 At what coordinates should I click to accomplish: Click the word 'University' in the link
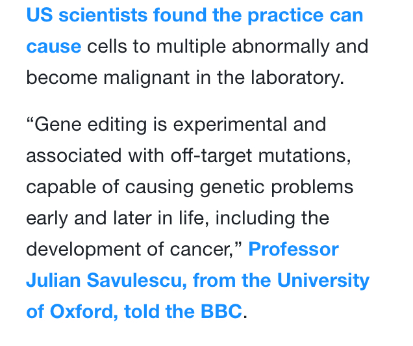(323, 280)
